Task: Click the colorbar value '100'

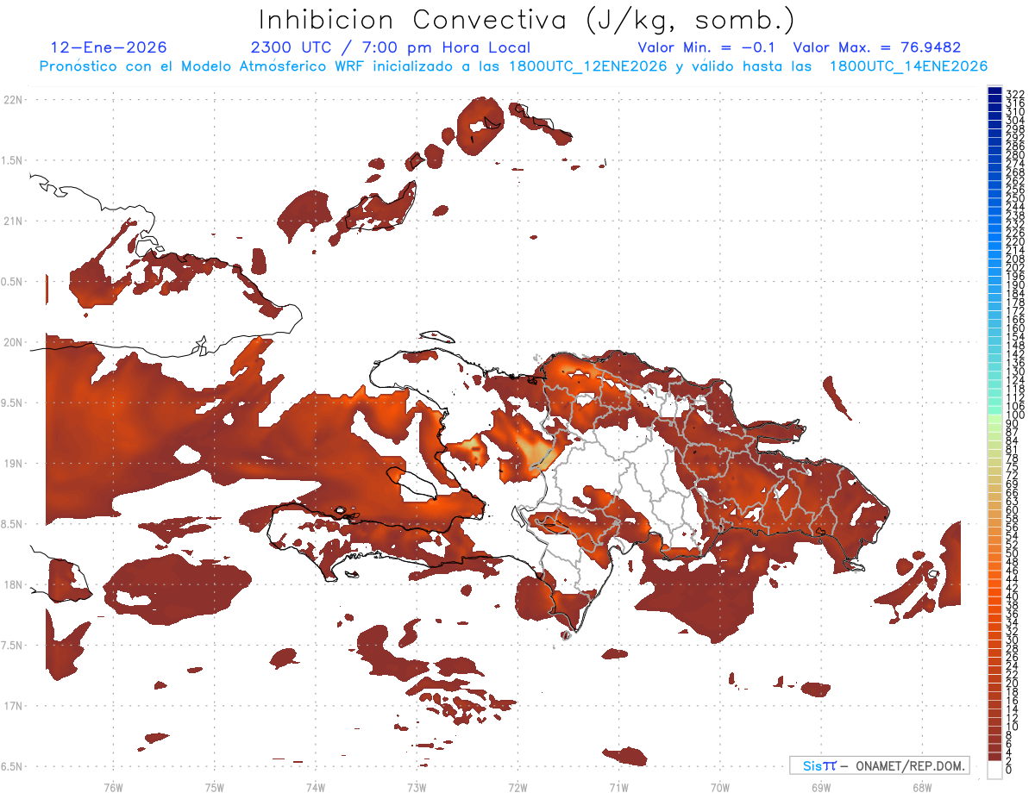Action: tap(1015, 415)
